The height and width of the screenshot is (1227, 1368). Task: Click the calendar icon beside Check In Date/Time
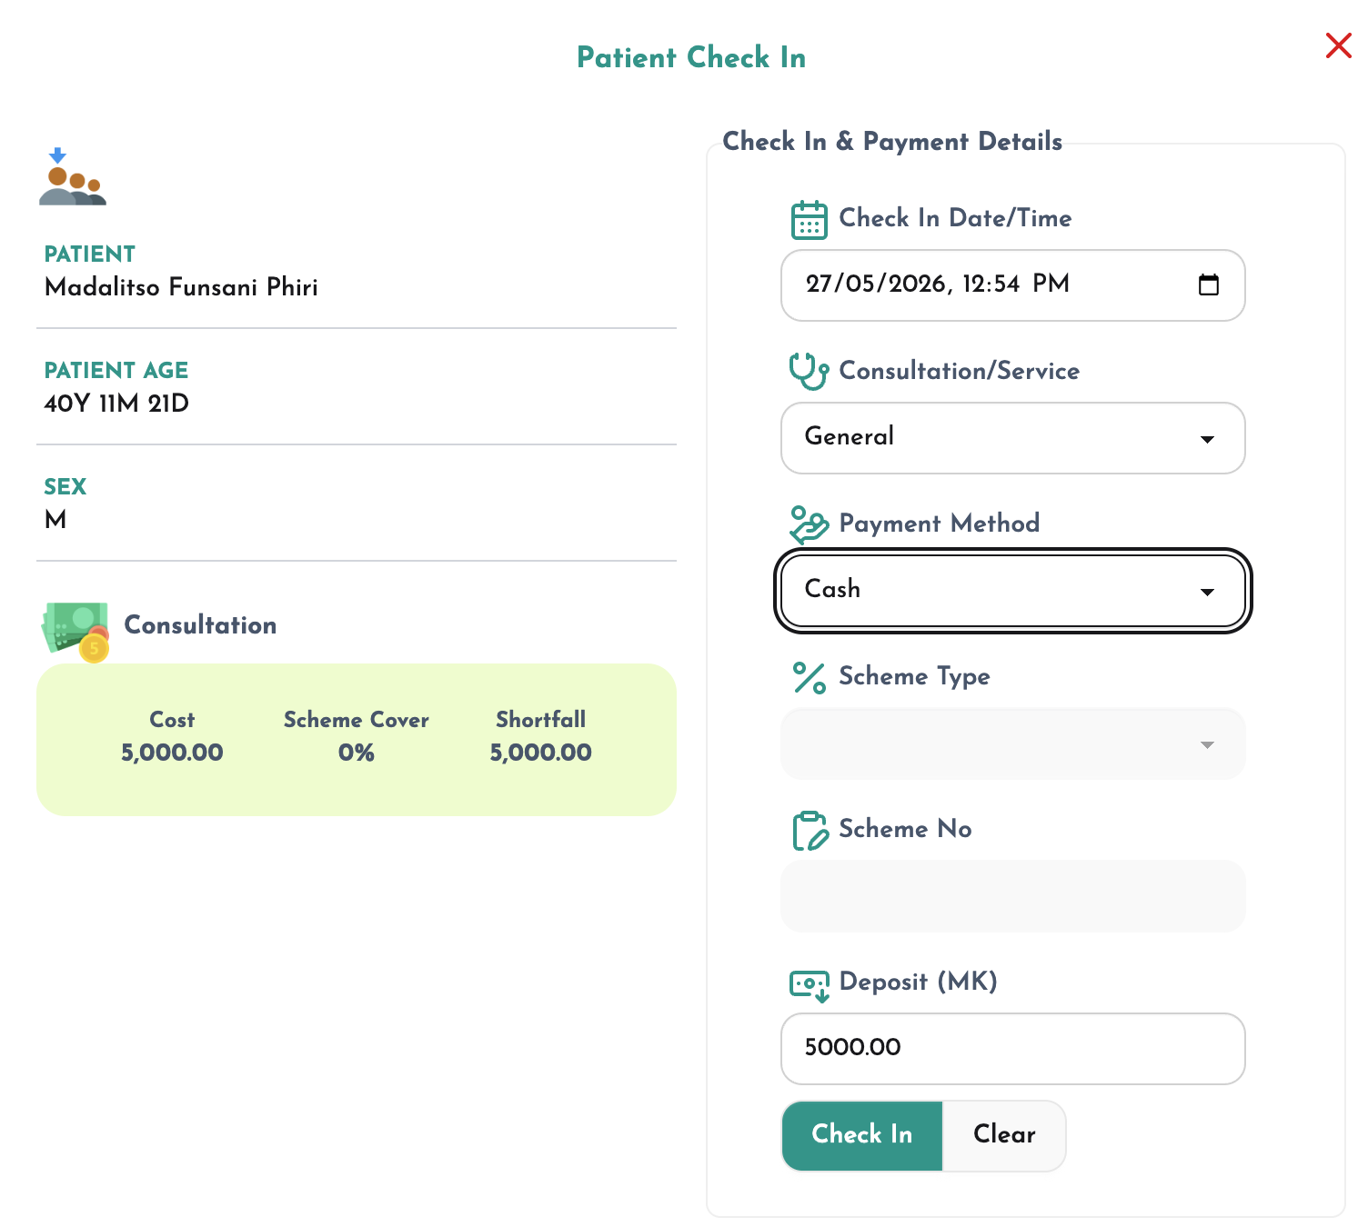809,219
